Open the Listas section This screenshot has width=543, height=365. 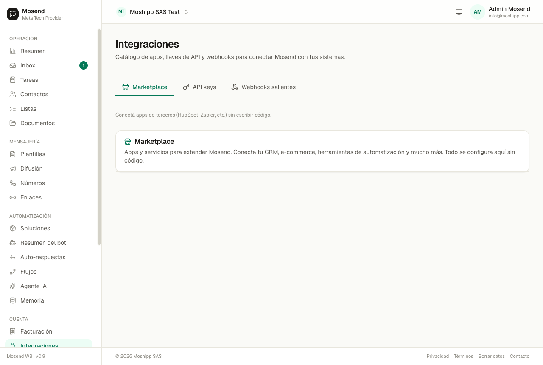coord(48,109)
